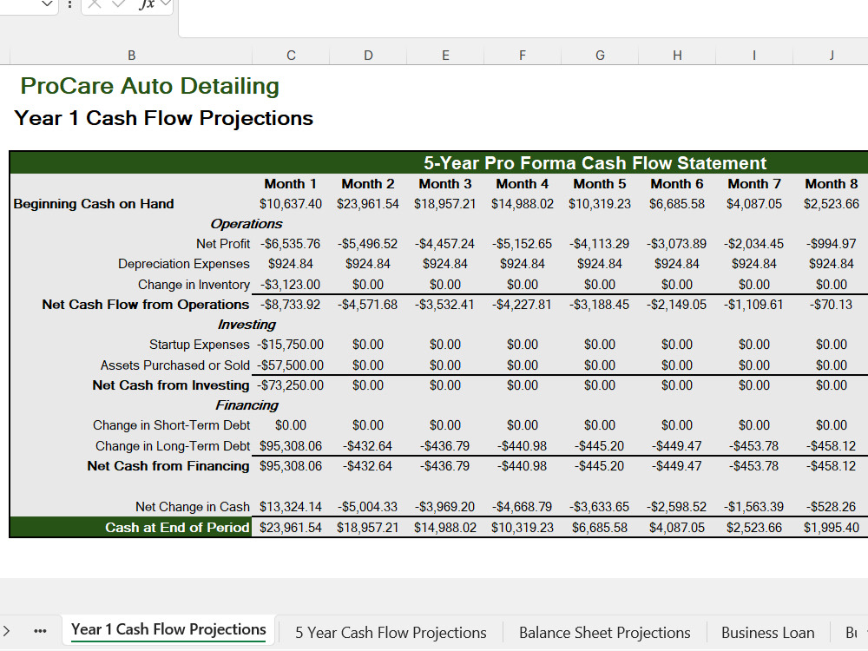Click the Year 1 Cash Flow Projections heading
Image resolution: width=868 pixels, height=651 pixels.
coord(164,118)
